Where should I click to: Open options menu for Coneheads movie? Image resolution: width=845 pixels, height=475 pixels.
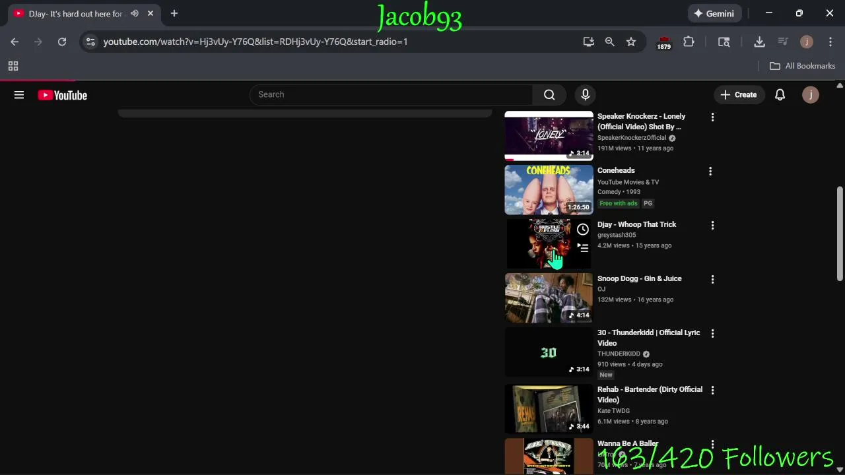point(710,172)
